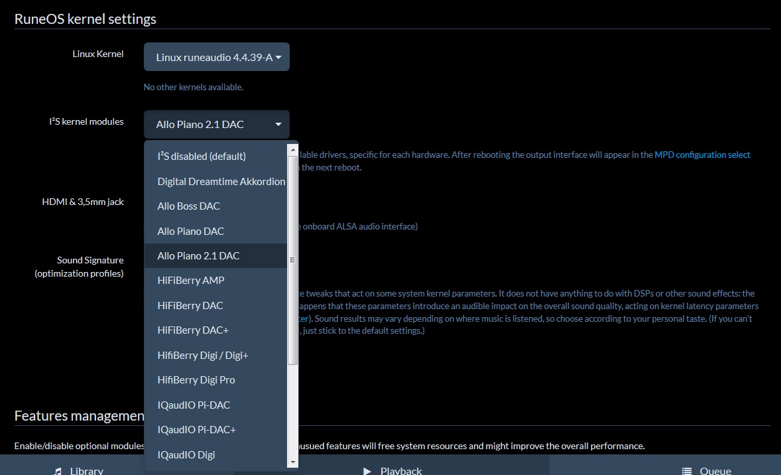This screenshot has width=781, height=475.
Task: Select highlighted Allo Piano 2.1 DAC entry
Action: click(x=198, y=256)
